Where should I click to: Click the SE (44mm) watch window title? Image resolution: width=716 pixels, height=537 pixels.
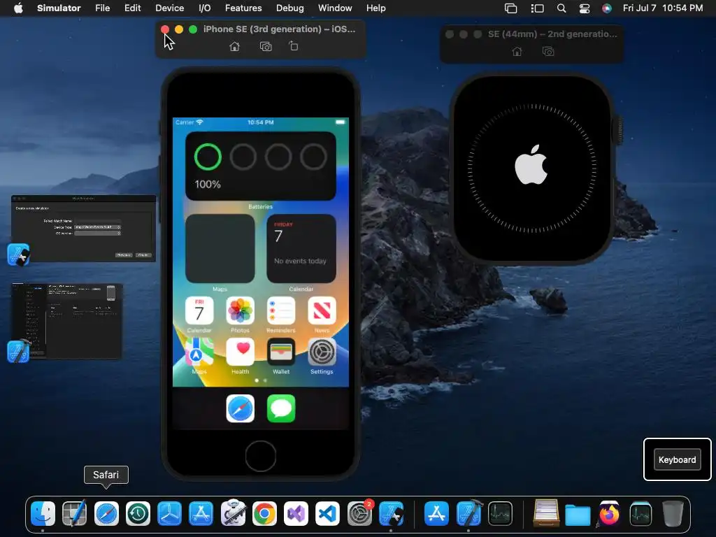pyautogui.click(x=552, y=34)
